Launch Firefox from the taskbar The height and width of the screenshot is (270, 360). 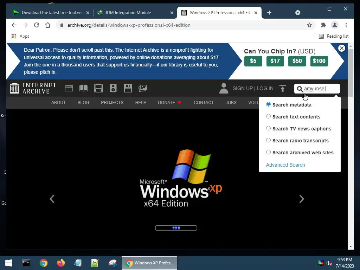click(x=61, y=263)
